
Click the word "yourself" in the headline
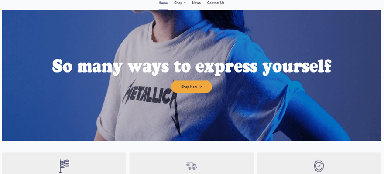pyautogui.click(x=297, y=67)
